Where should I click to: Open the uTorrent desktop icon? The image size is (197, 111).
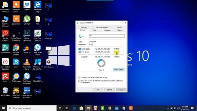pos(27,20)
